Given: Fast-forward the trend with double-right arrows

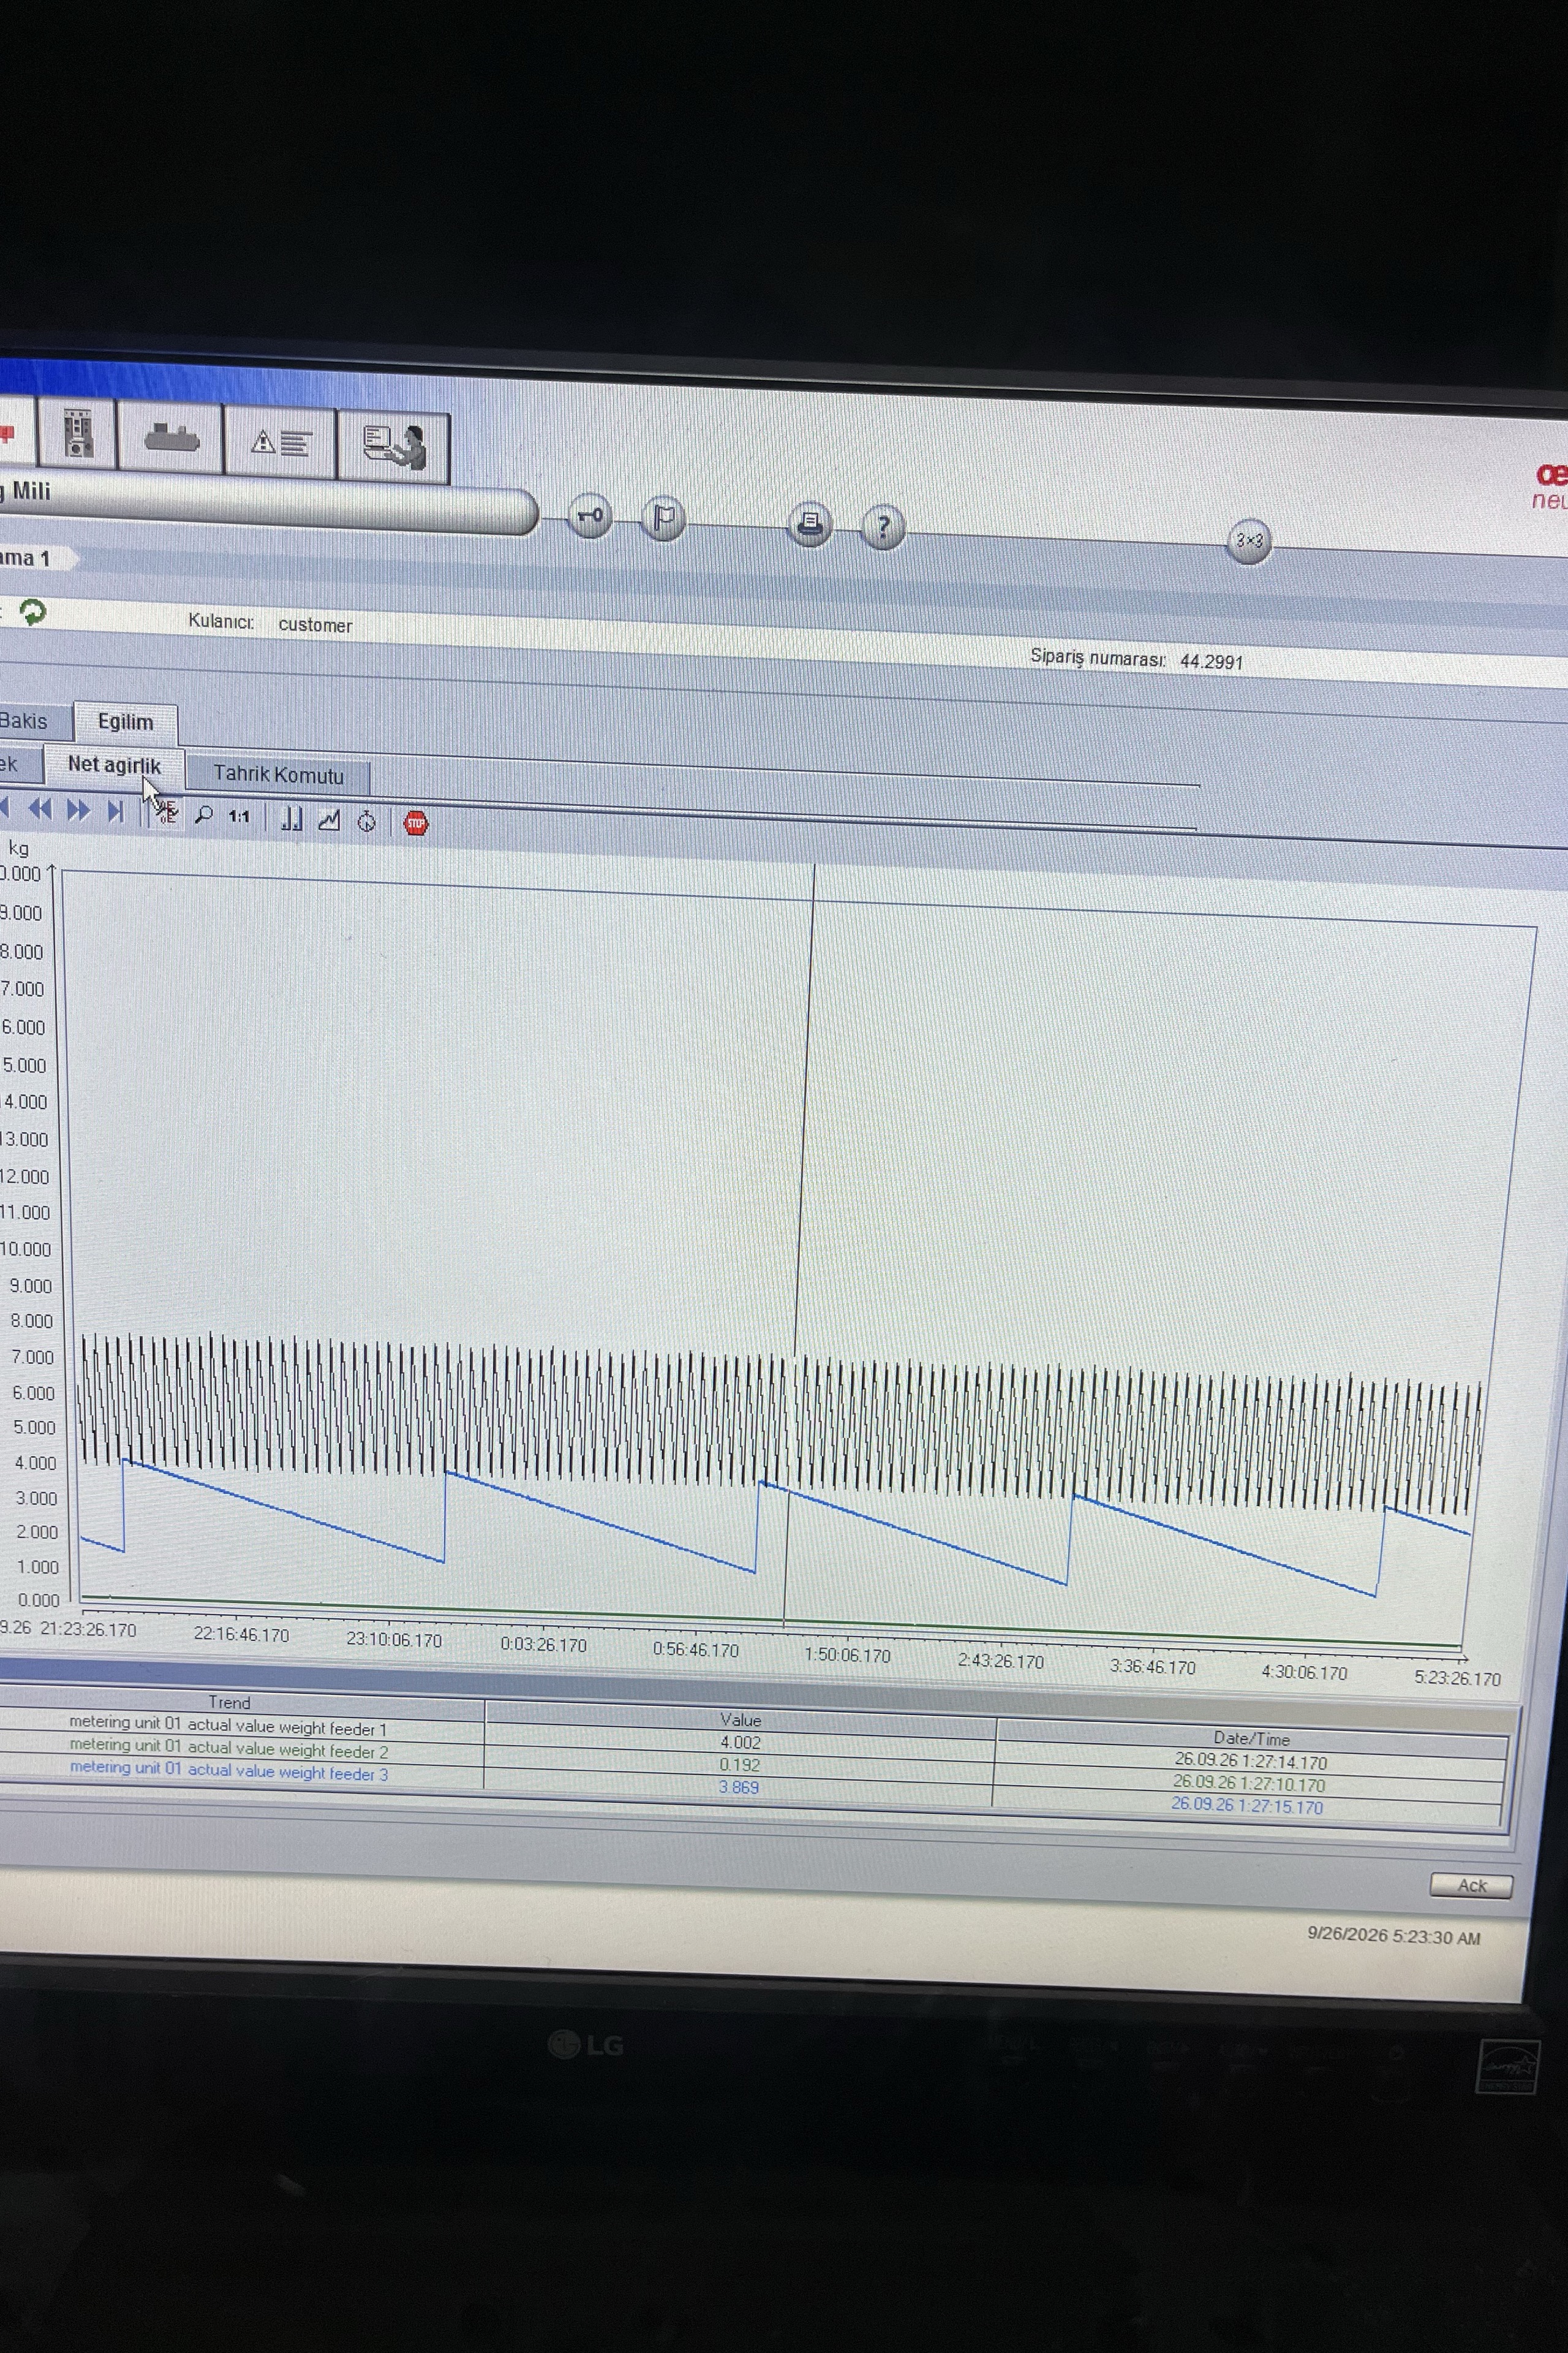Looking at the screenshot, I should [78, 810].
